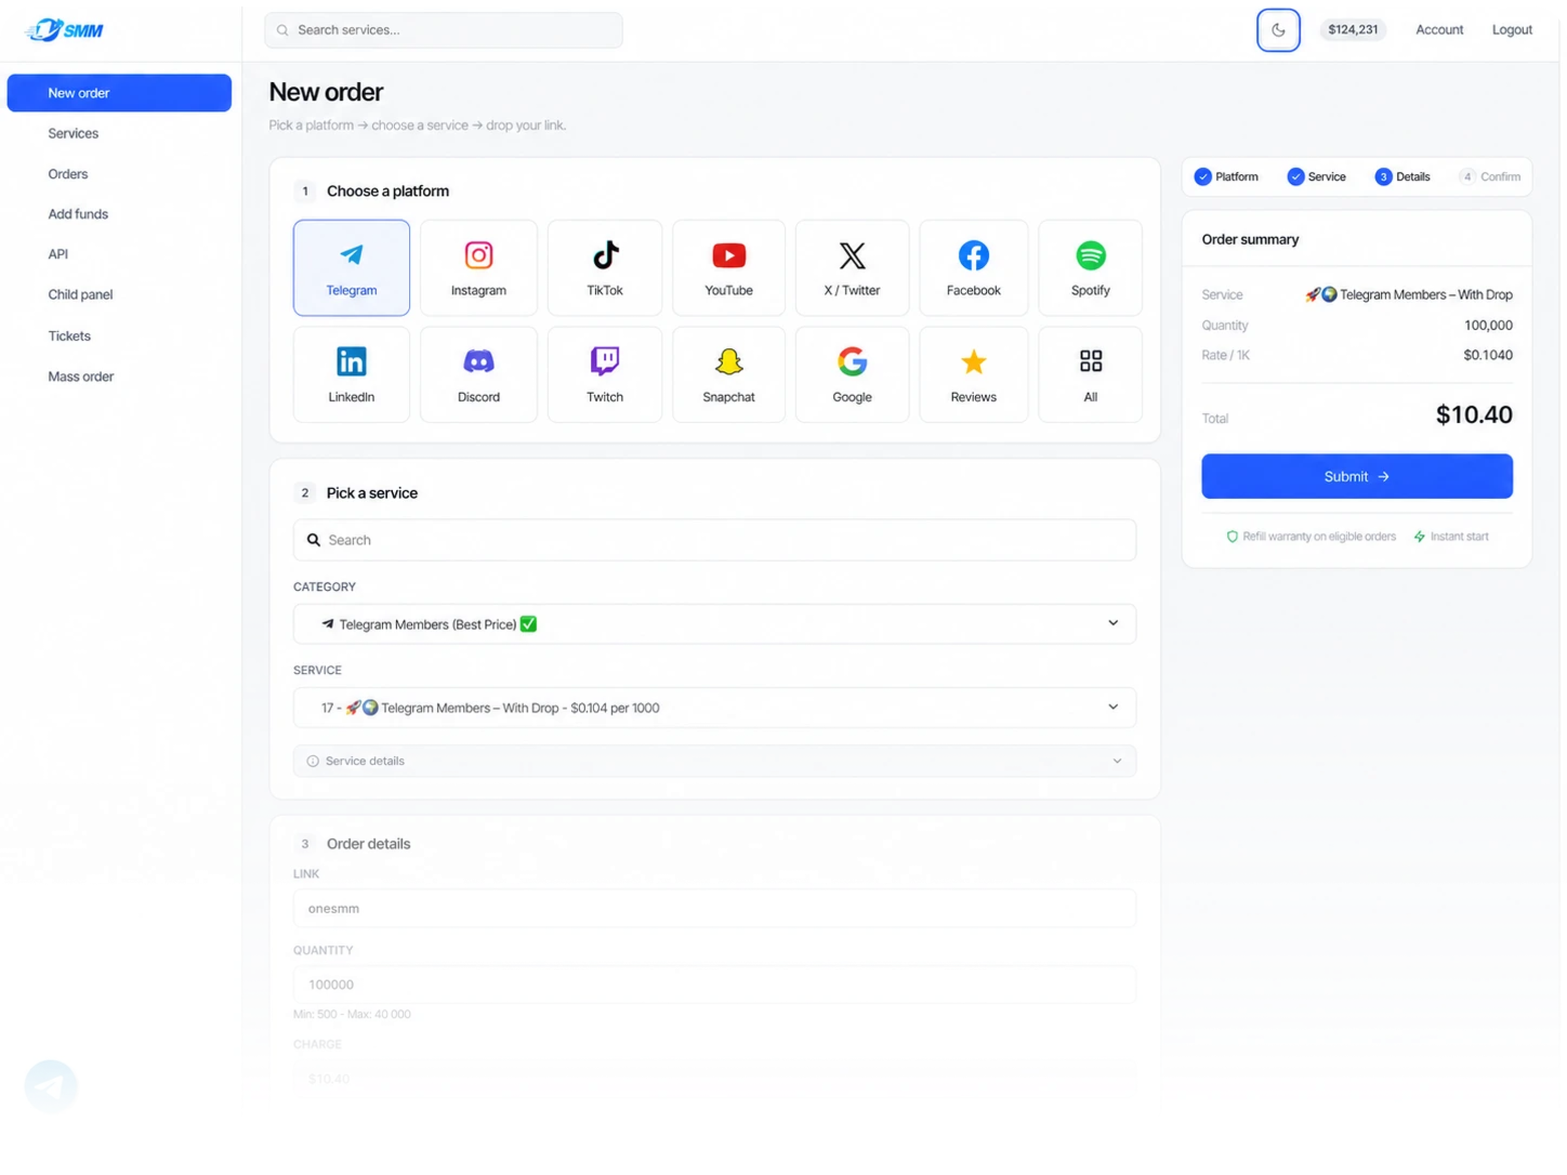Choose the Instagram platform card
Viewport: 1567px width, 1175px height.
click(x=478, y=267)
